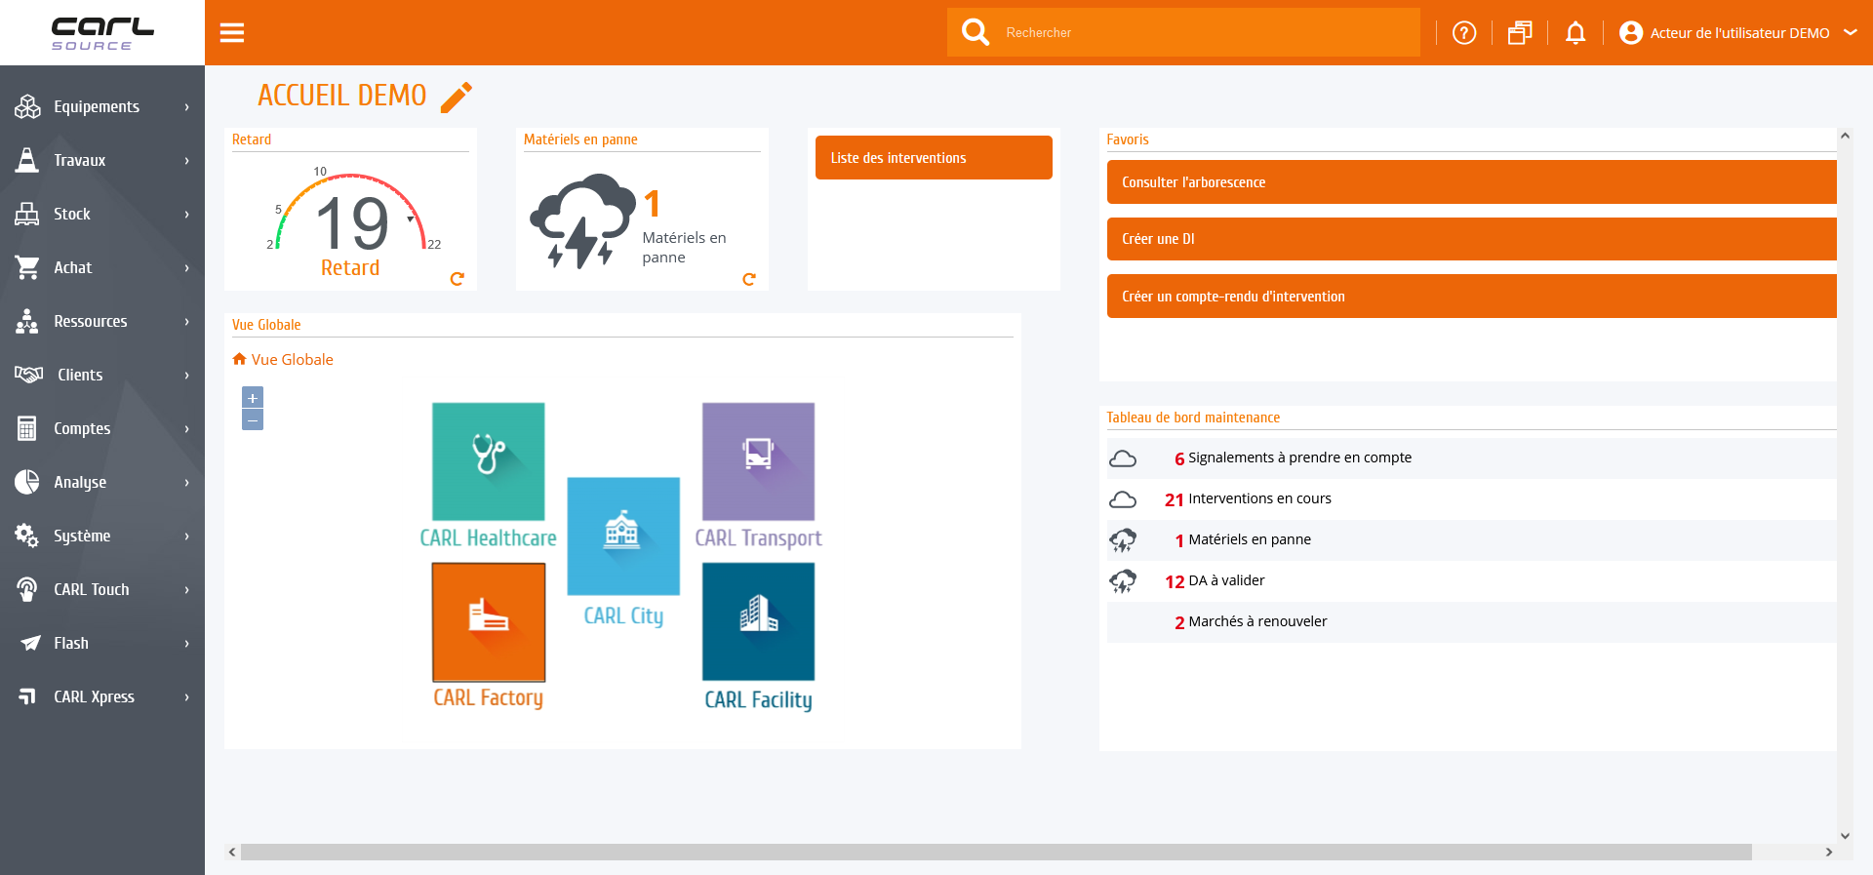Refresh the Retard gauge widget

[x=457, y=279]
